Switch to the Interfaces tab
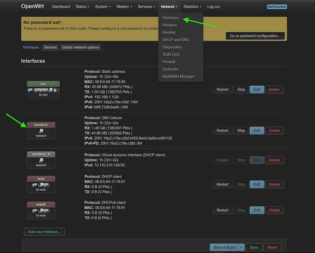Screen dimensions: 315x253 tap(31, 47)
